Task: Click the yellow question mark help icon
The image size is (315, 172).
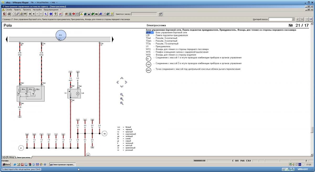Action: (56, 14)
